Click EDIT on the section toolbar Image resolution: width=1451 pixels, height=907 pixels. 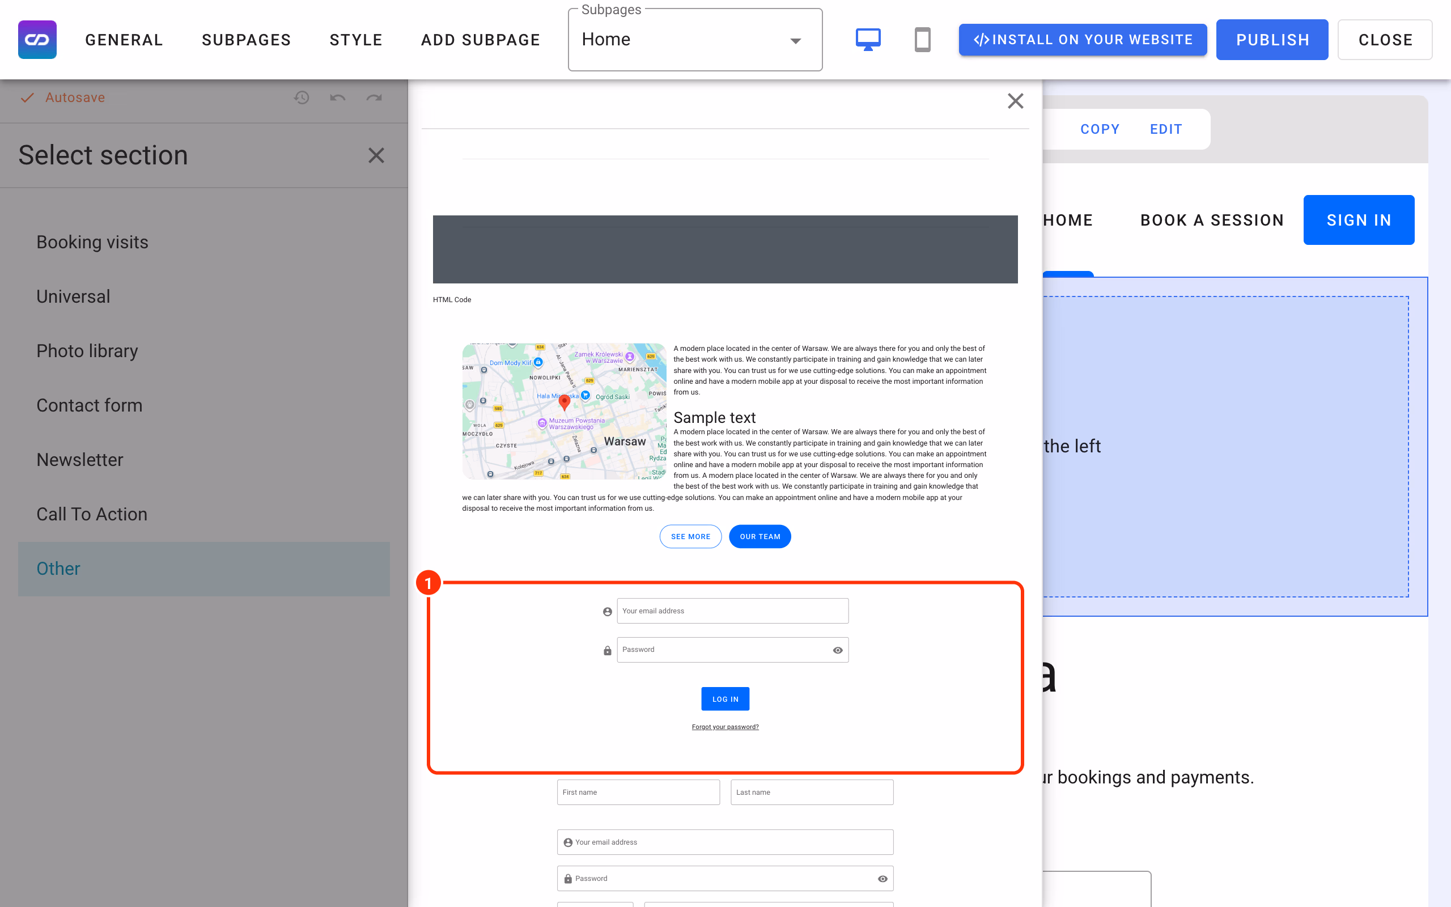click(1165, 129)
